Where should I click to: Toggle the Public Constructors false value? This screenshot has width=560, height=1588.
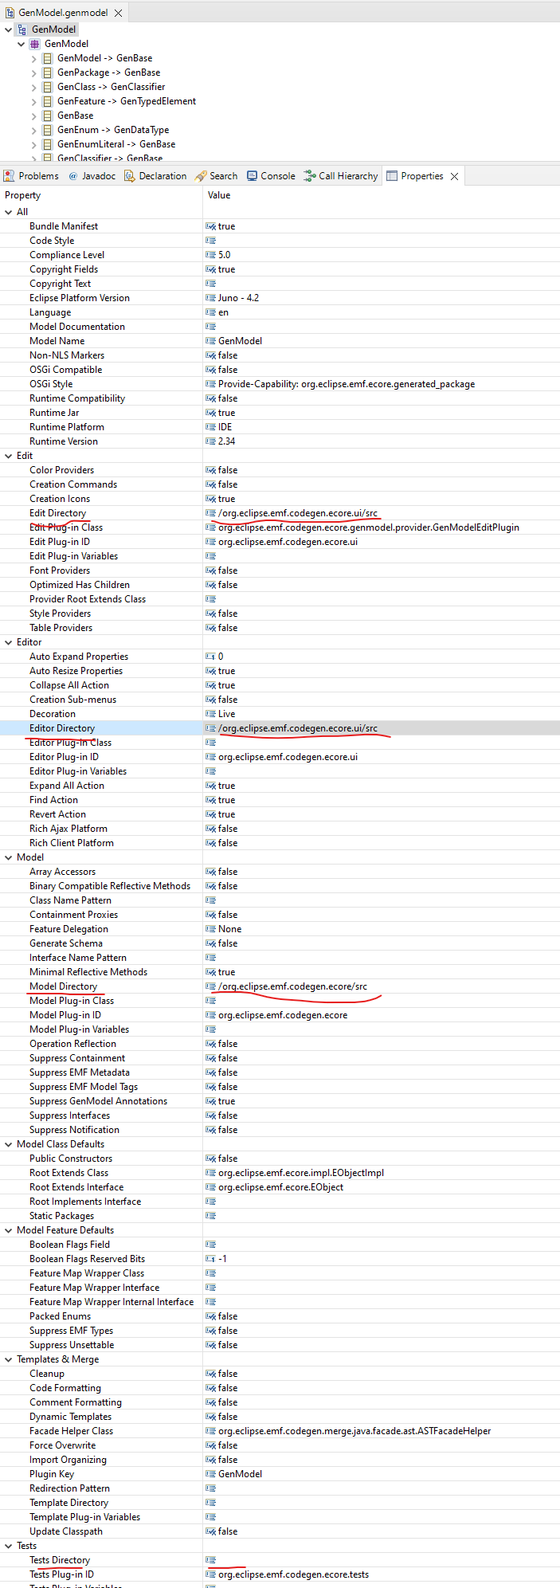point(228,1159)
